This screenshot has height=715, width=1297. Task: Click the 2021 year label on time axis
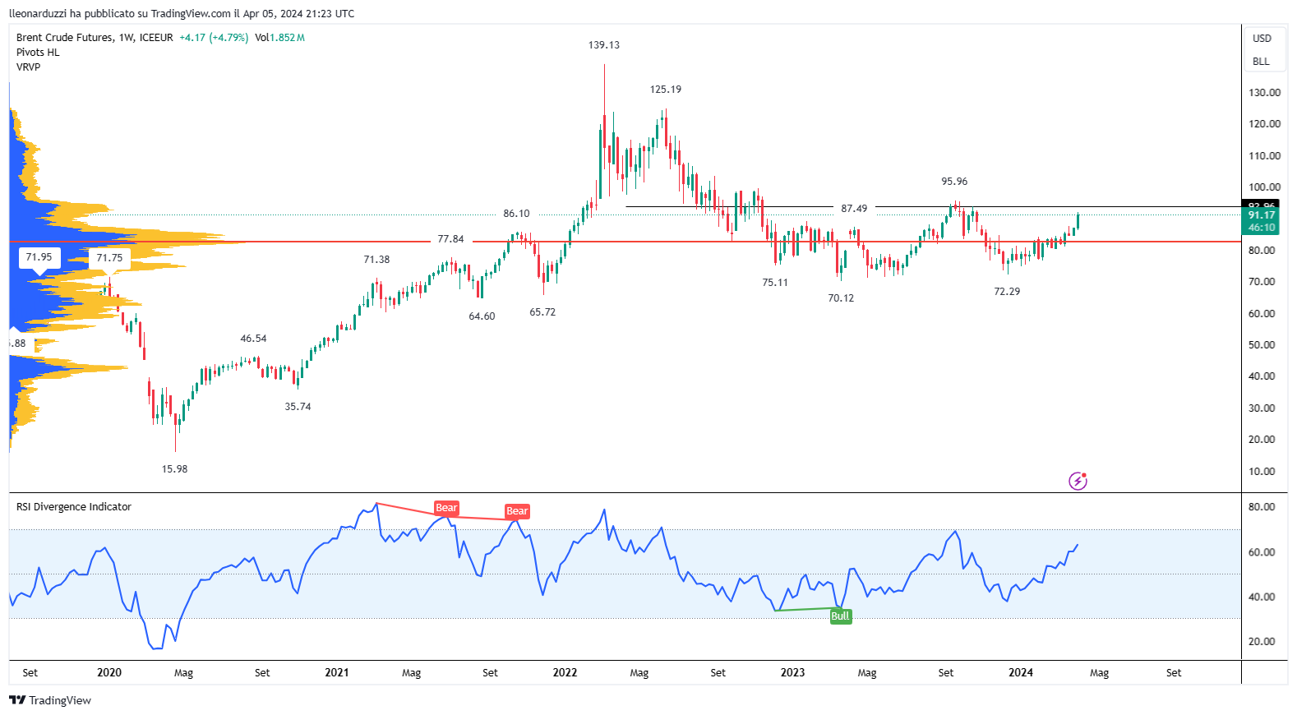click(337, 673)
